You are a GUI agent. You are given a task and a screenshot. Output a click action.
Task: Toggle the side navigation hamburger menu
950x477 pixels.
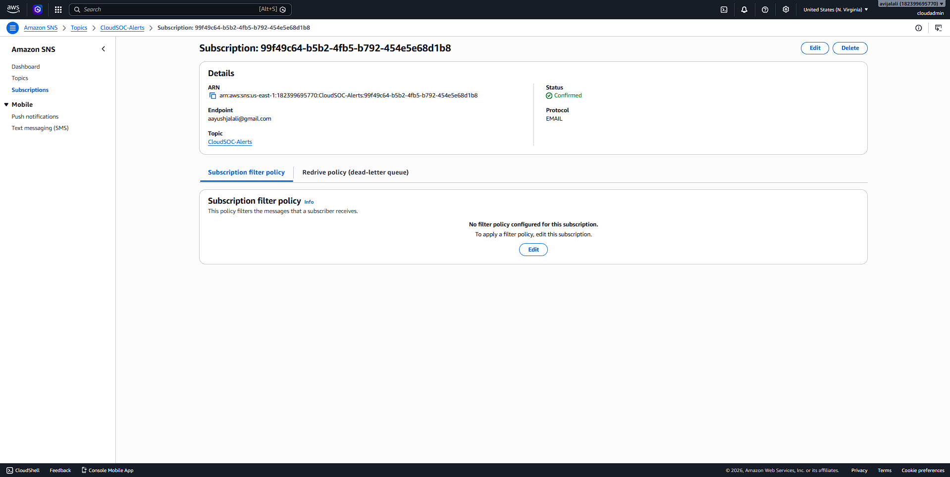coord(12,28)
